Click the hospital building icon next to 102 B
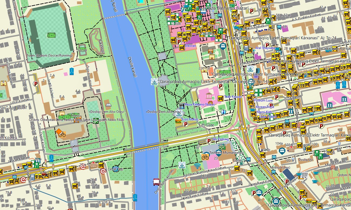Screen dimensions: 351x210 coord(291,149)
